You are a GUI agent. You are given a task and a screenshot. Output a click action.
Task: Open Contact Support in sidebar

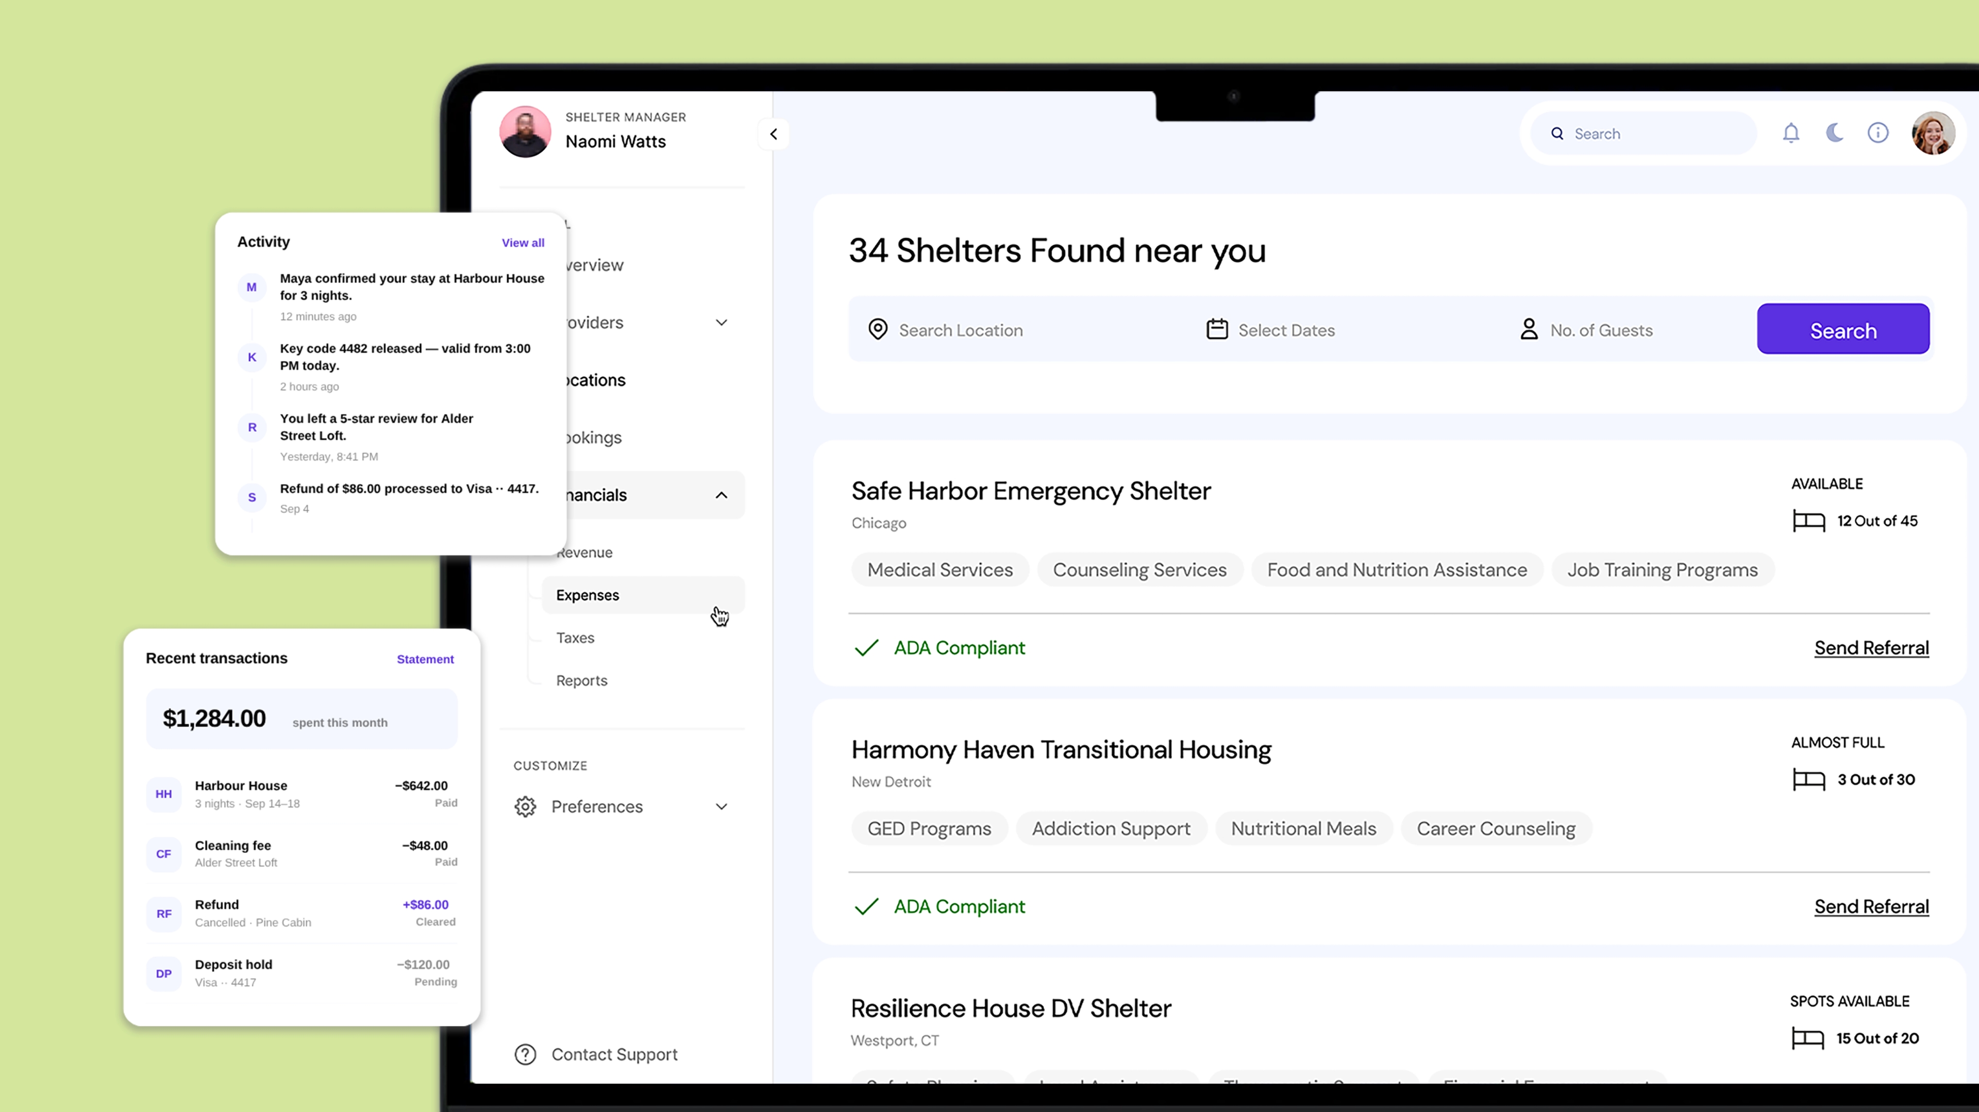596,1054
